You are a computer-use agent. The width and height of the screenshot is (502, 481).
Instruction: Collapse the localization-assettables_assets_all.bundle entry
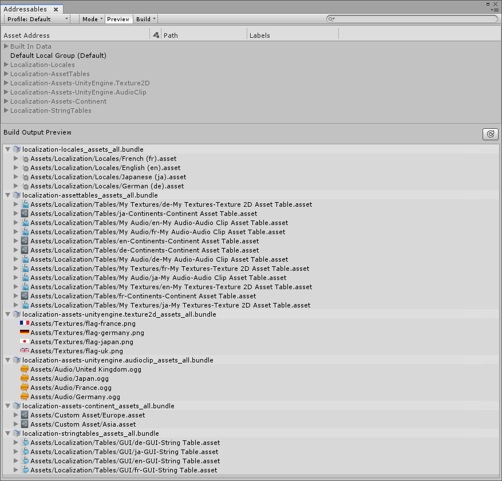tap(7, 195)
